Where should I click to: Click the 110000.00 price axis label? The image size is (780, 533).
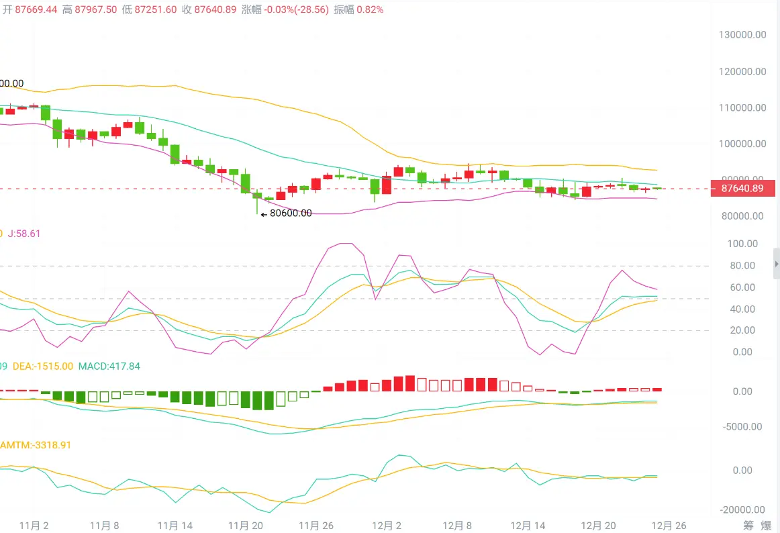tap(742, 107)
